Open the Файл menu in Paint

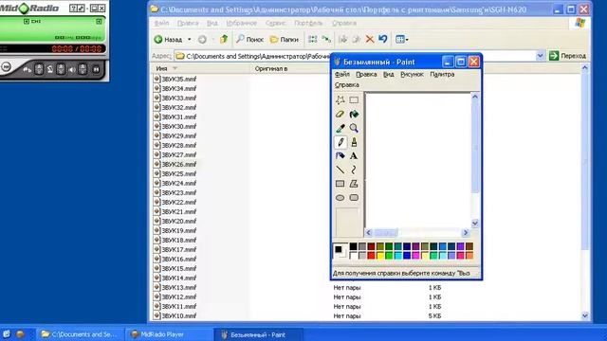(342, 74)
